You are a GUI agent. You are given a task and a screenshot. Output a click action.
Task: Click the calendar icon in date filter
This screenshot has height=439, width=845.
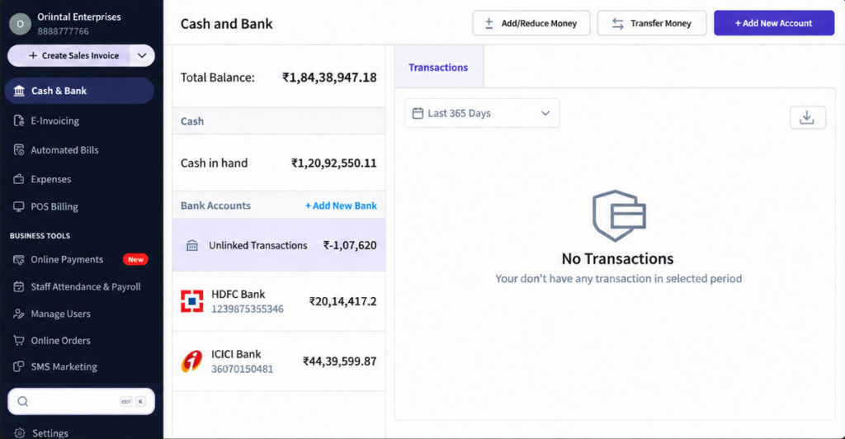coord(418,113)
